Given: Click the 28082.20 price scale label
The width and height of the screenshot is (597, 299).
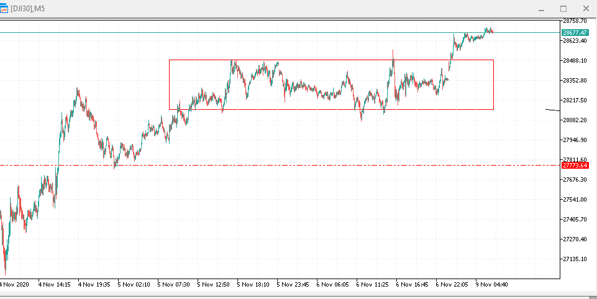Looking at the screenshot, I should 575,120.
